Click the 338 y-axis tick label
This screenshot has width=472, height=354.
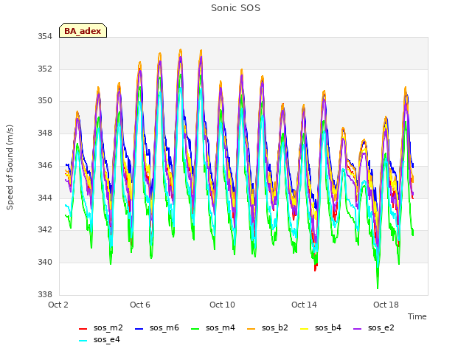[45, 294]
